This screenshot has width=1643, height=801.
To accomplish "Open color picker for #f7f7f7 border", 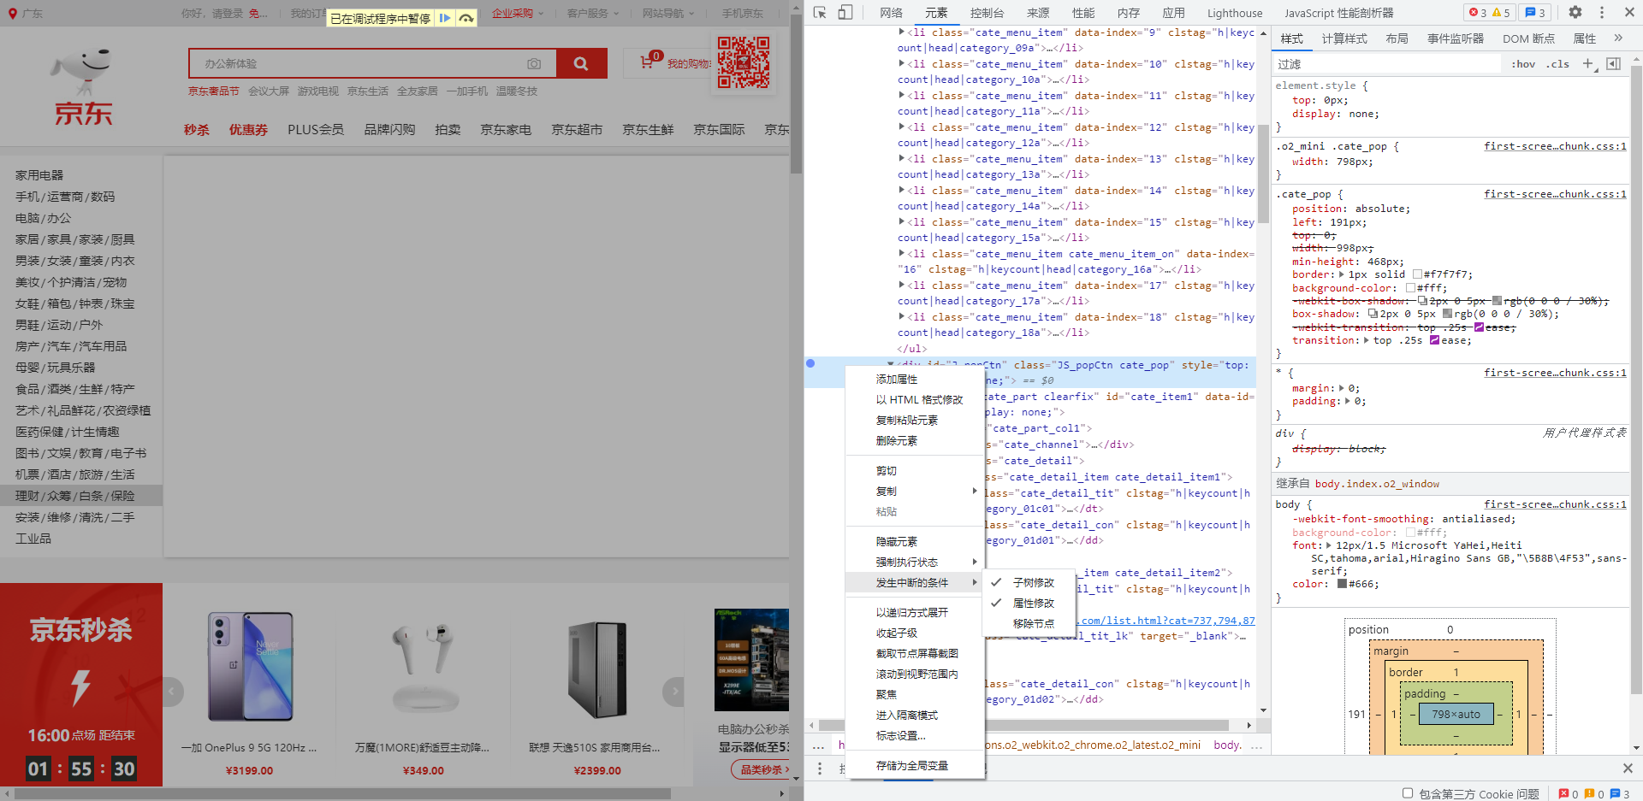I will (x=1417, y=275).
